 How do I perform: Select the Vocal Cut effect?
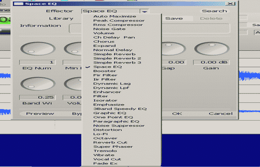click(107, 159)
